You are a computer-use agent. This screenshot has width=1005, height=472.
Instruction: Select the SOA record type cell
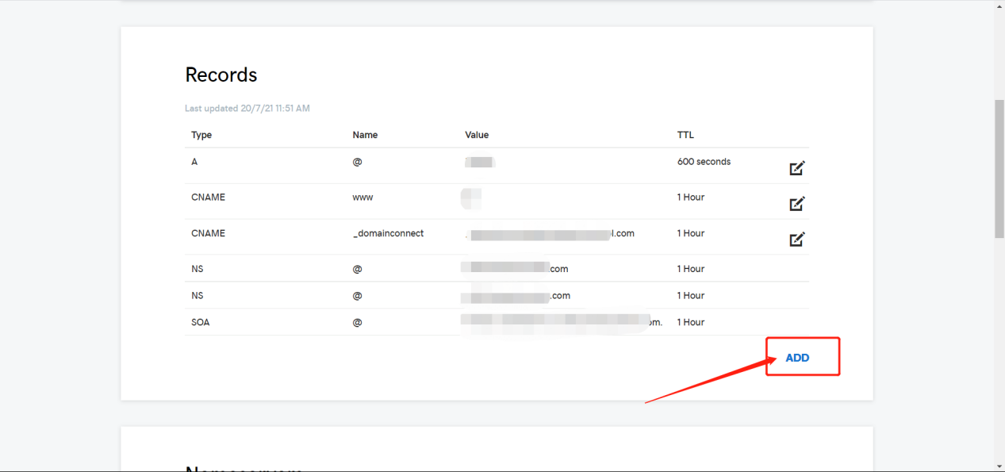click(201, 322)
